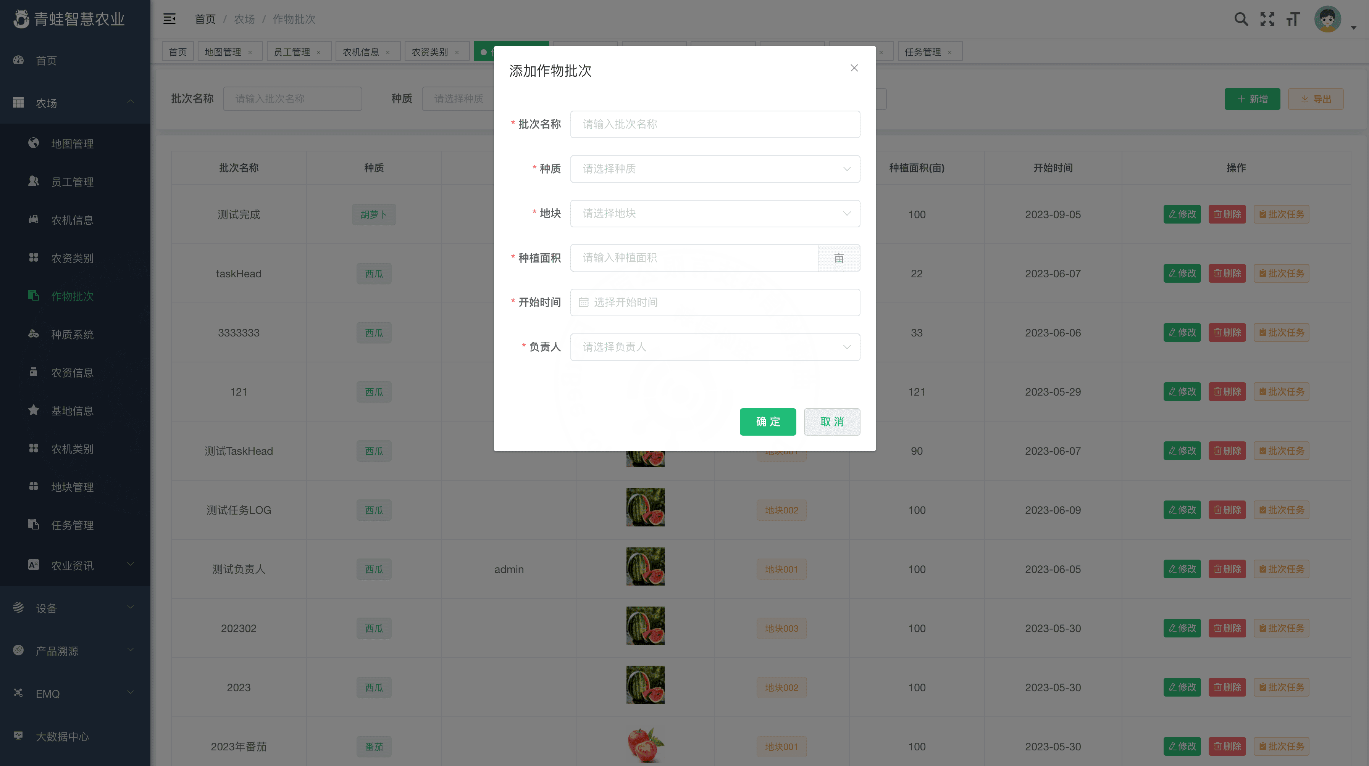Viewport: 1369px width, 766px height.
Task: Expand the 产品溯源 menu group
Action: (75, 651)
